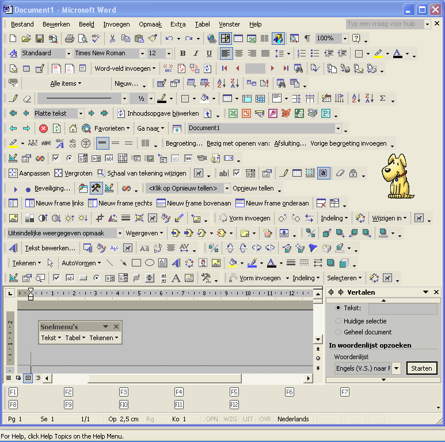Select the Tekst radio button

coord(338,308)
